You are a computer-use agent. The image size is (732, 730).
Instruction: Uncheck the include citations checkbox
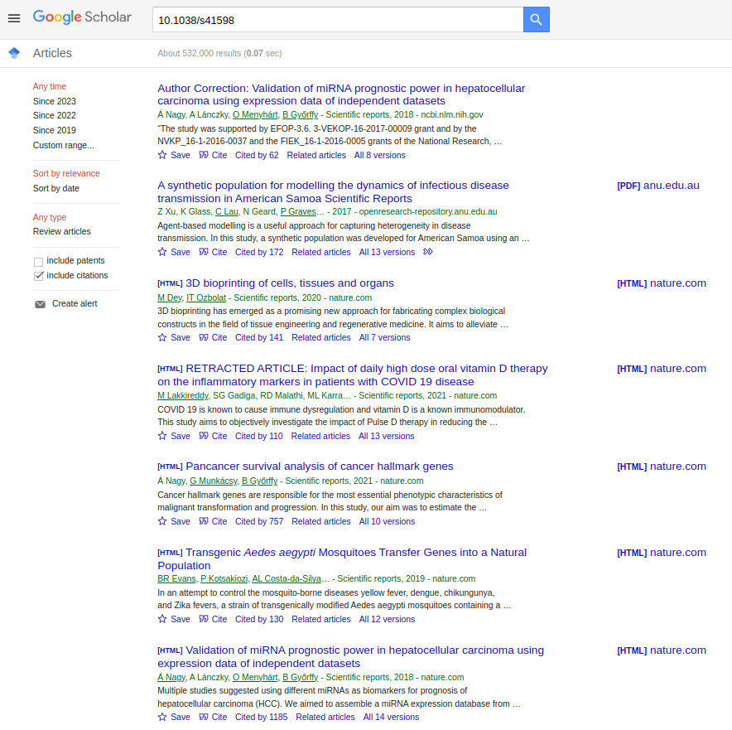click(38, 276)
